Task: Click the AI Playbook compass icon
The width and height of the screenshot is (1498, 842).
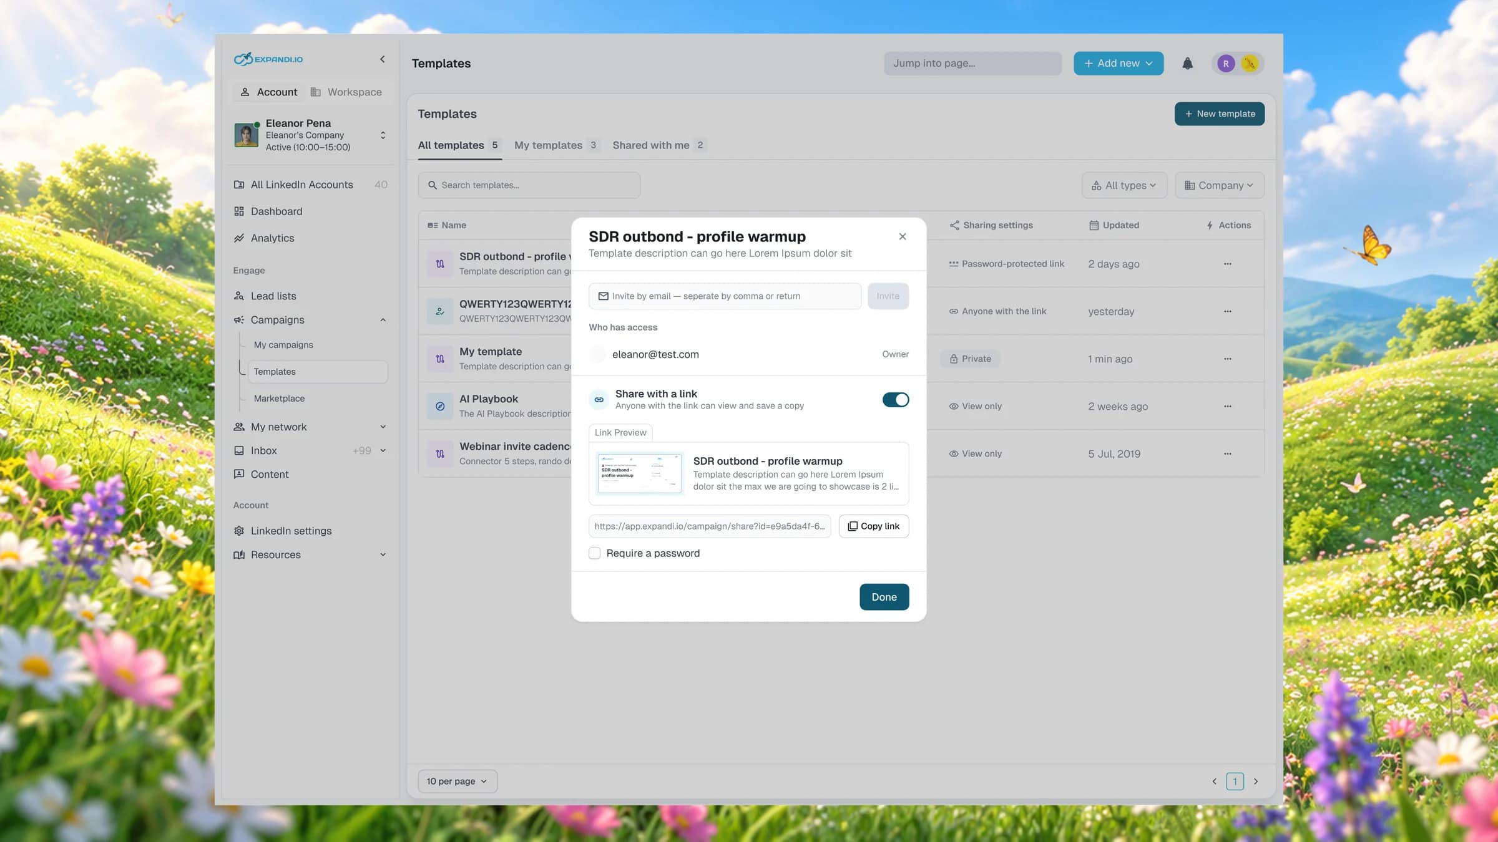Action: coord(440,406)
